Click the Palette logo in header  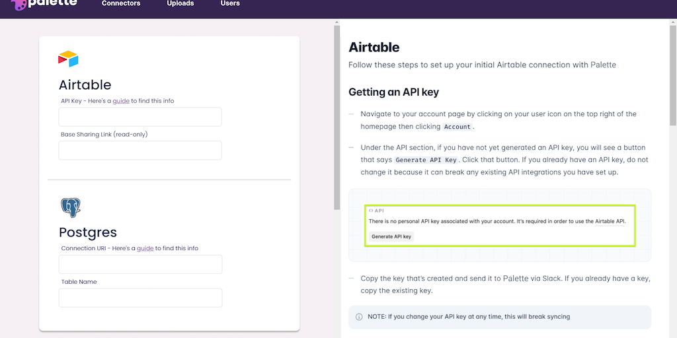click(44, 4)
